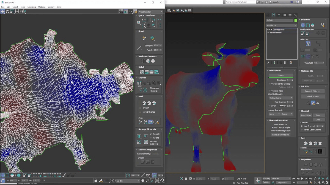Open the Modifier List dropdown
The image size is (330, 185).
tap(282, 25)
